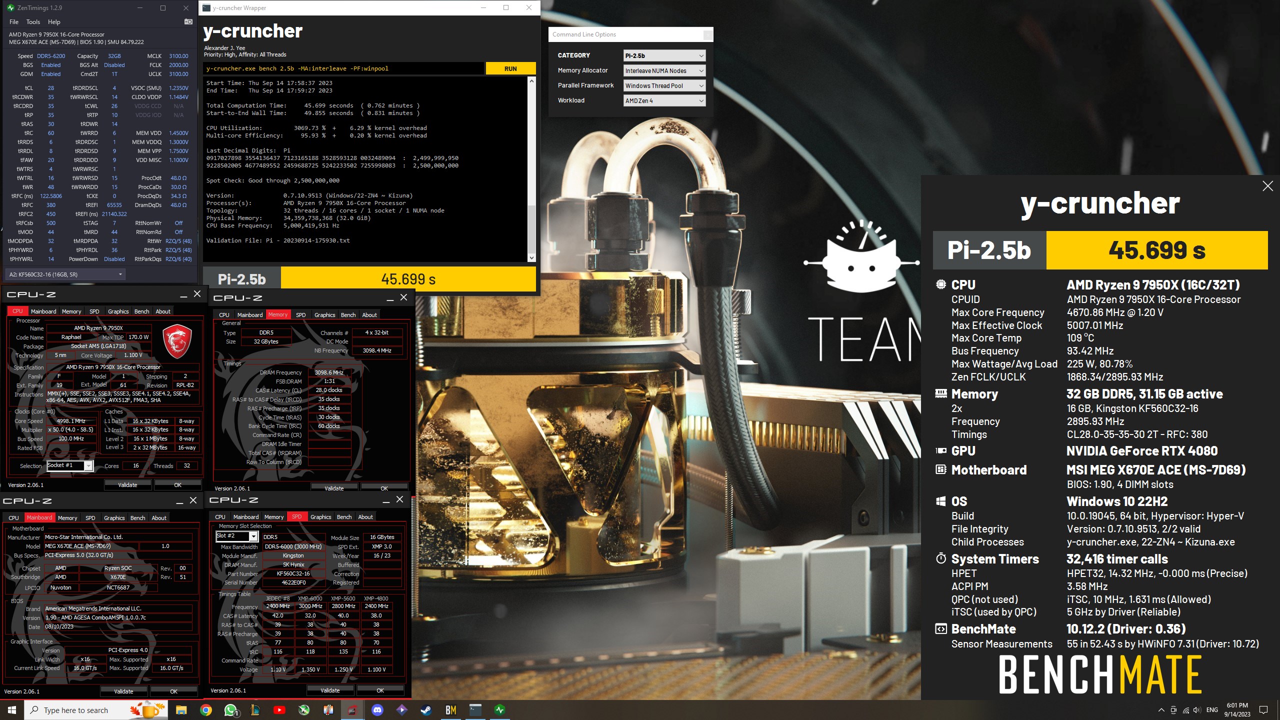Click 'Validation File: Pi - 20230914-175930.txt' line
This screenshot has width=1280, height=720.
[x=278, y=240]
